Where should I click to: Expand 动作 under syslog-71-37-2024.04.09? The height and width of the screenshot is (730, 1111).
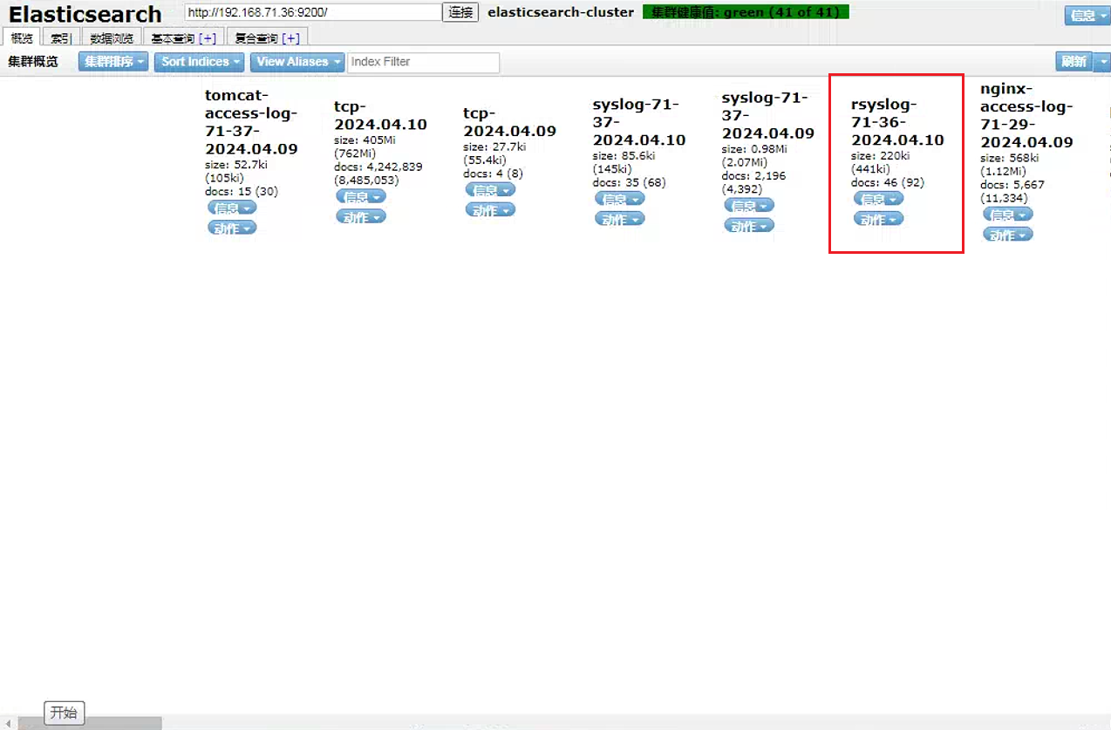(x=749, y=225)
